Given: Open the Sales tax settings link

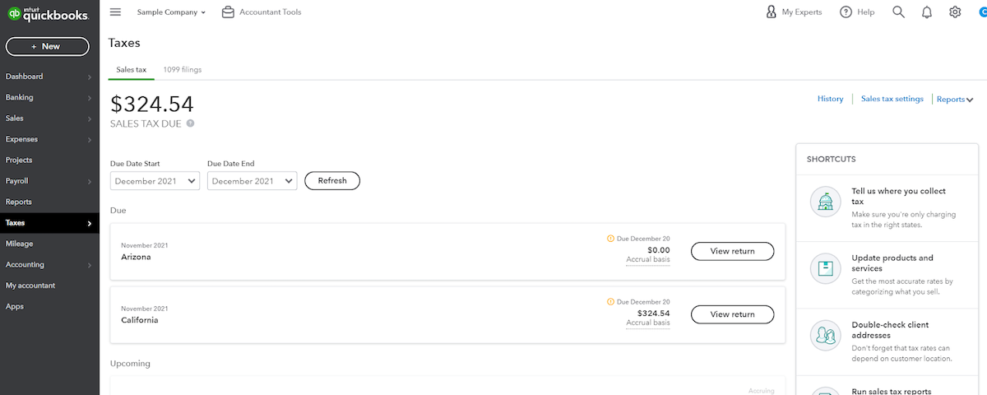Looking at the screenshot, I should 892,99.
